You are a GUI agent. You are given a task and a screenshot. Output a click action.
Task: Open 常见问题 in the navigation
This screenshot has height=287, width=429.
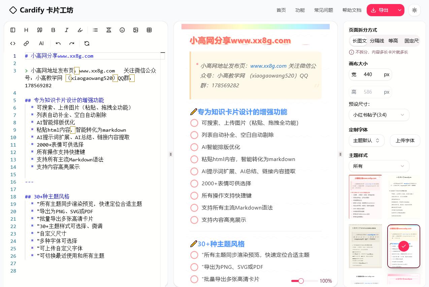point(324,10)
